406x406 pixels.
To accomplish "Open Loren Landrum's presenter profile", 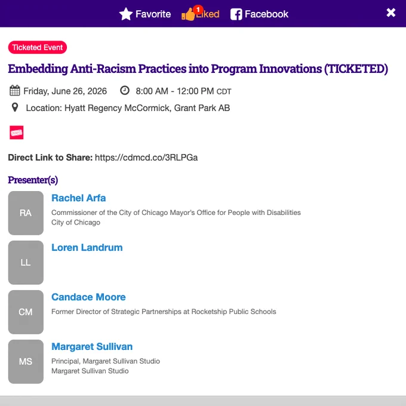I will [x=87, y=248].
